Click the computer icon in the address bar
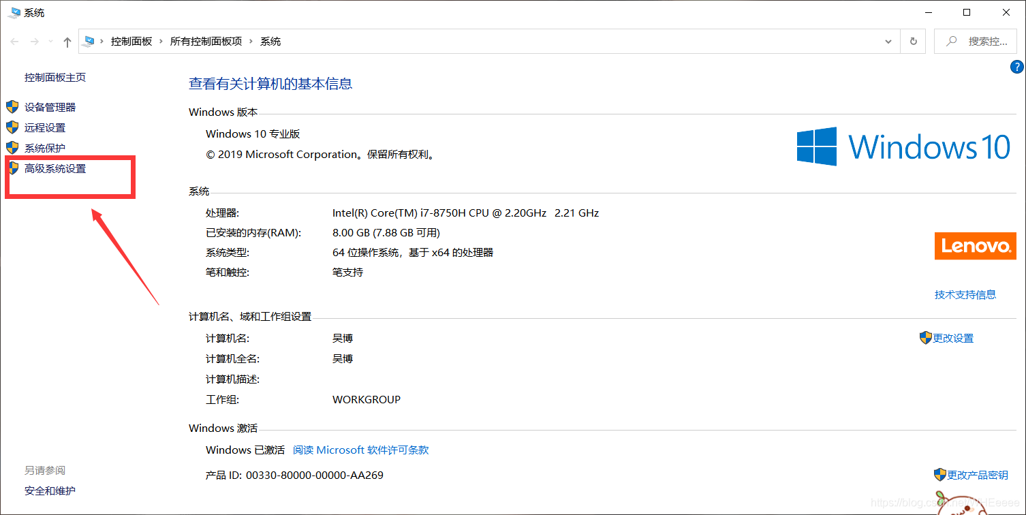Screen dimensions: 1026x515 pos(89,41)
